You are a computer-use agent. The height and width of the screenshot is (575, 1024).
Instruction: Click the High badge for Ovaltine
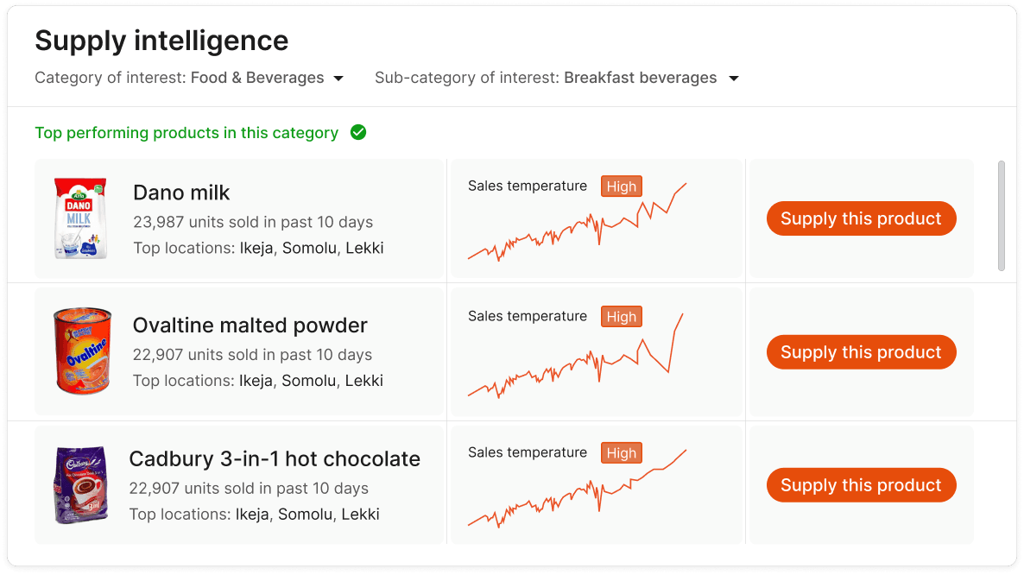[621, 317]
